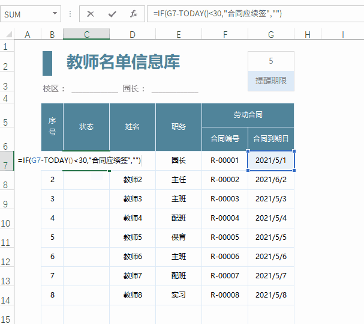
Task: Select the 教师4 name cell
Action: pos(133,218)
